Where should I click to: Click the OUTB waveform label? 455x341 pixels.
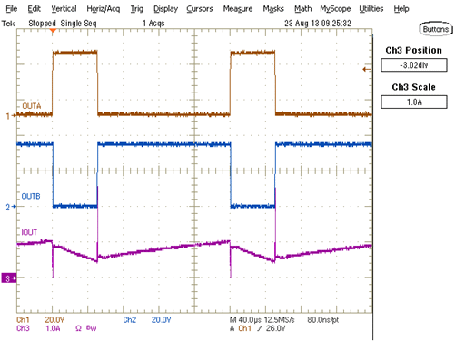pyautogui.click(x=31, y=196)
